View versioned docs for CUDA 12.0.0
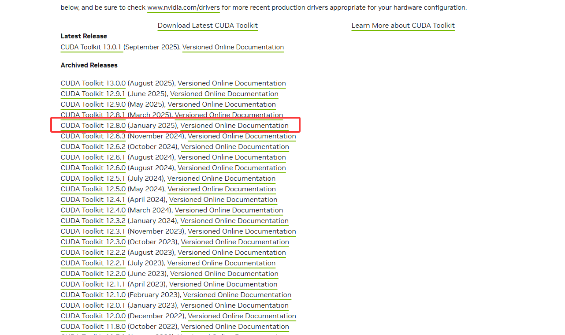The image size is (565, 335). click(x=242, y=316)
